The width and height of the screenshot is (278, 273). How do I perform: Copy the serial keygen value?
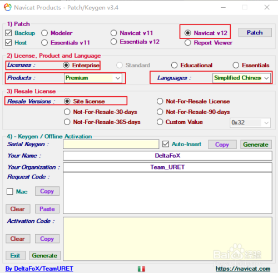pyautogui.click(x=222, y=145)
